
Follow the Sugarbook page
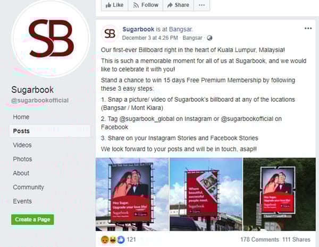[x=146, y=5]
